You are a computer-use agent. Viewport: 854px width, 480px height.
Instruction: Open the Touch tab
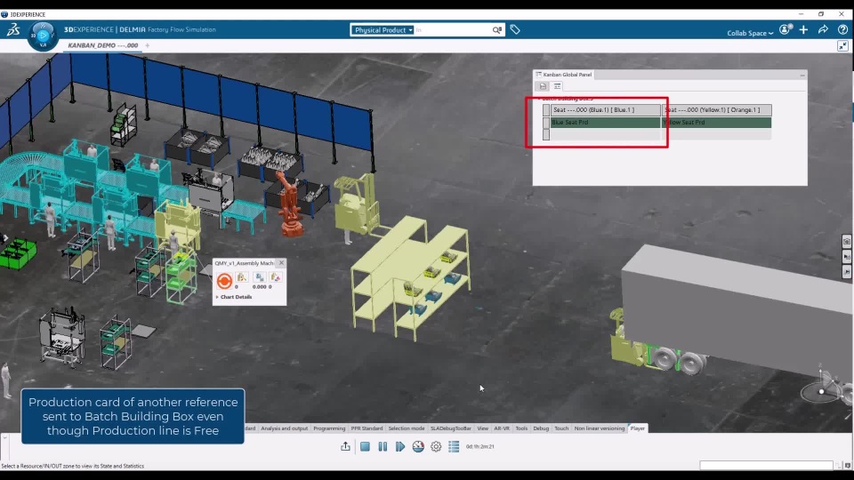(561, 428)
